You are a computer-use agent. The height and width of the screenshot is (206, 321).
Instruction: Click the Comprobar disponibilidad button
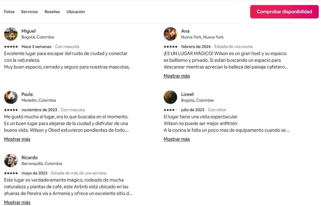pyautogui.click(x=284, y=12)
